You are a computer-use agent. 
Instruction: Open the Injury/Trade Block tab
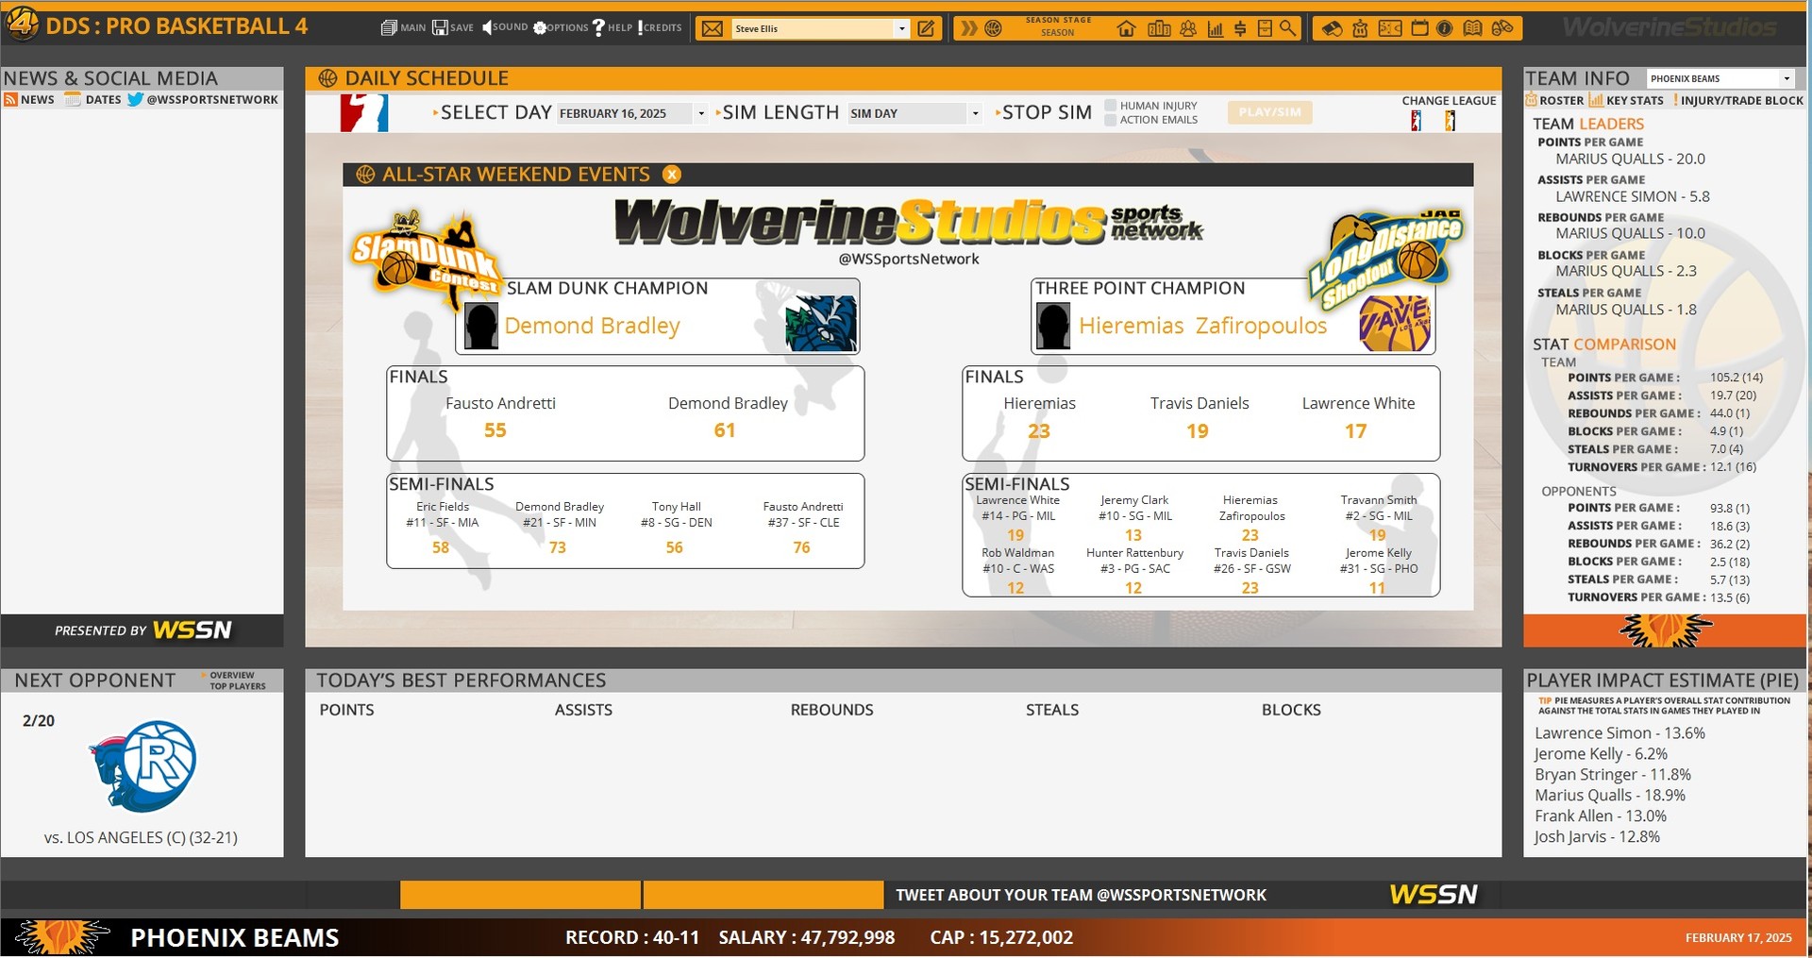pyautogui.click(x=1738, y=100)
